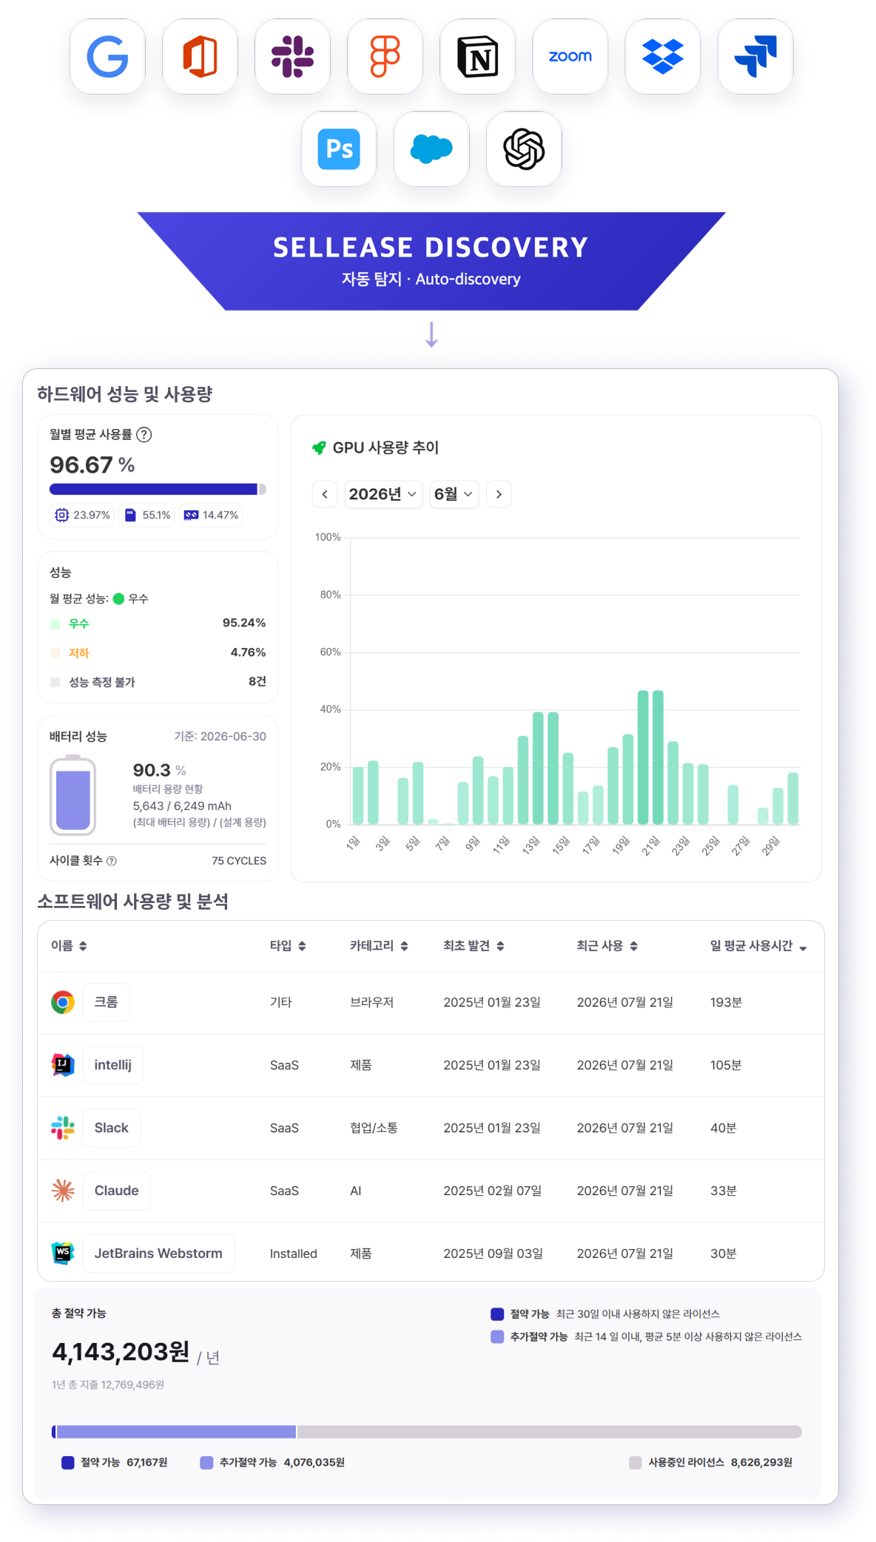Click the JetBrains Webstorm name tag

[158, 1254]
